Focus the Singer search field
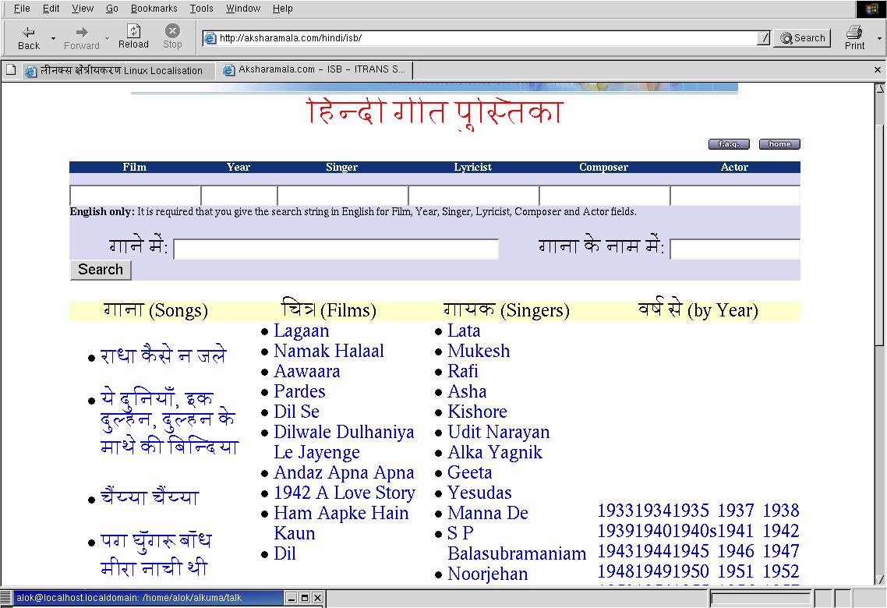The height and width of the screenshot is (608, 887). pos(342,195)
